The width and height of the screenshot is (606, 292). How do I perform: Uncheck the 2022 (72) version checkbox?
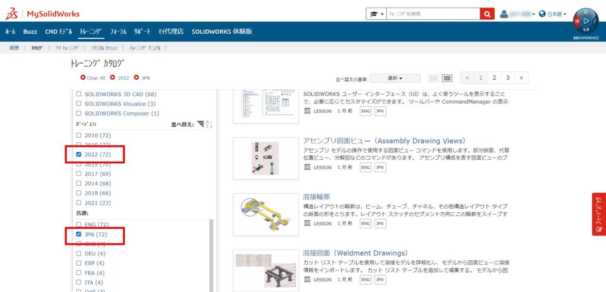coord(79,155)
